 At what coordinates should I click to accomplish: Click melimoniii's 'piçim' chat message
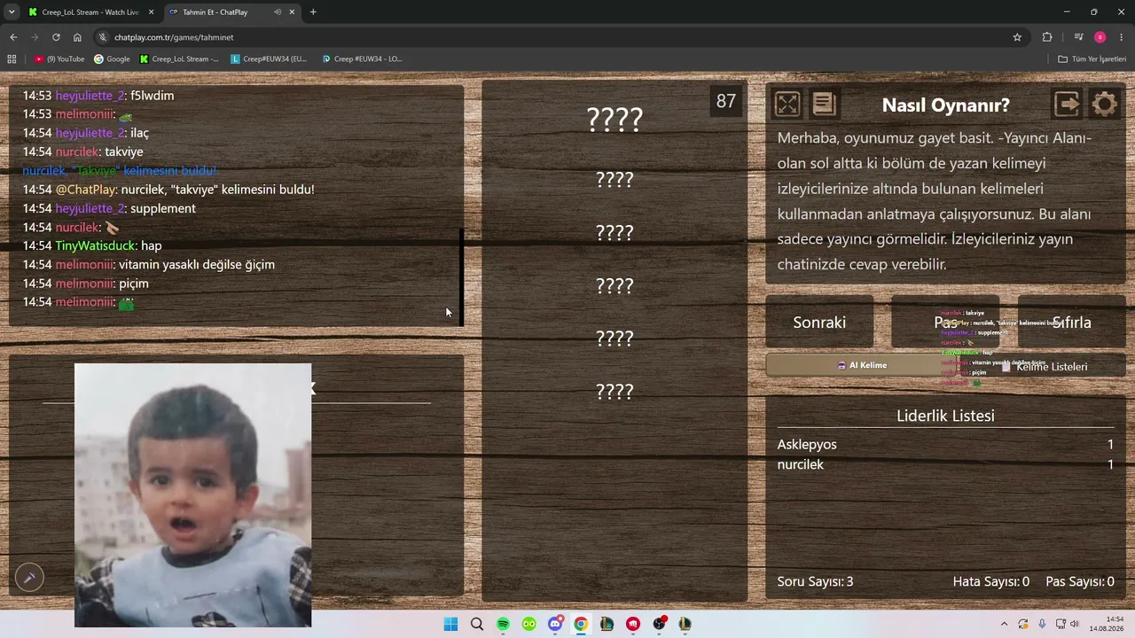tap(86, 284)
